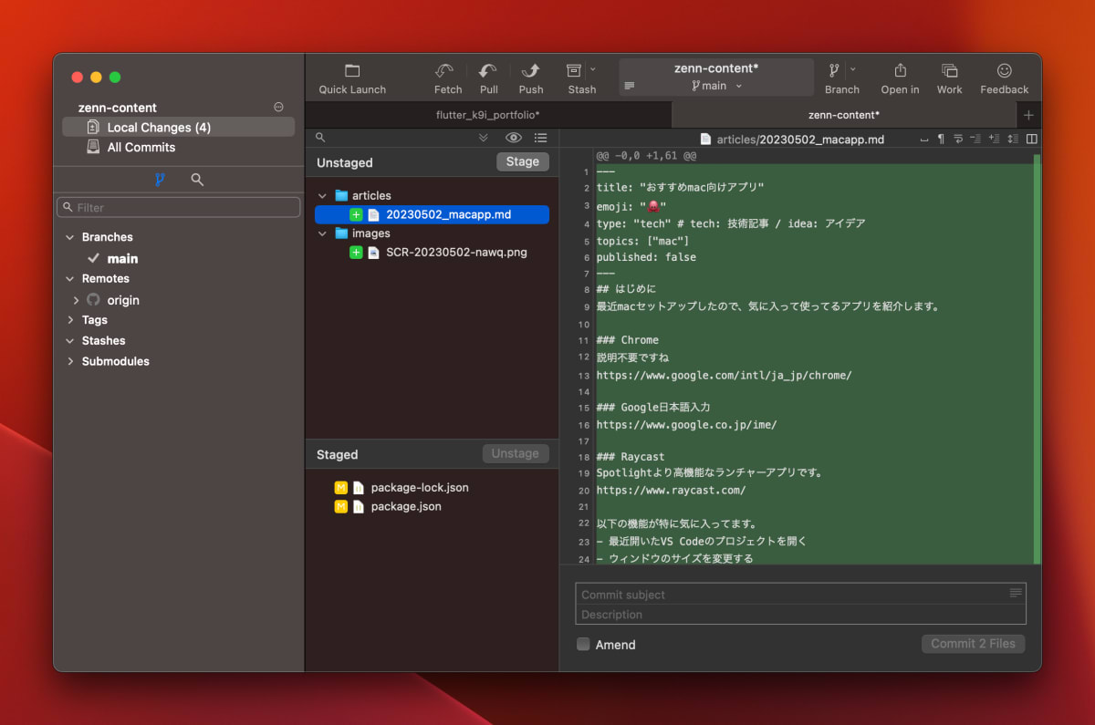The image size is (1095, 725).
Task: Open the Stash dropdown arrow
Action: (x=593, y=69)
